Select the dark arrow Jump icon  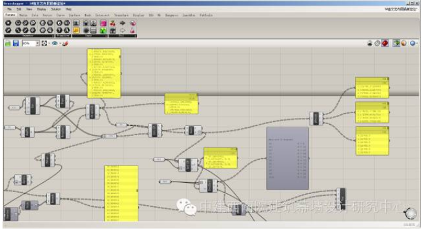(x=122, y=23)
